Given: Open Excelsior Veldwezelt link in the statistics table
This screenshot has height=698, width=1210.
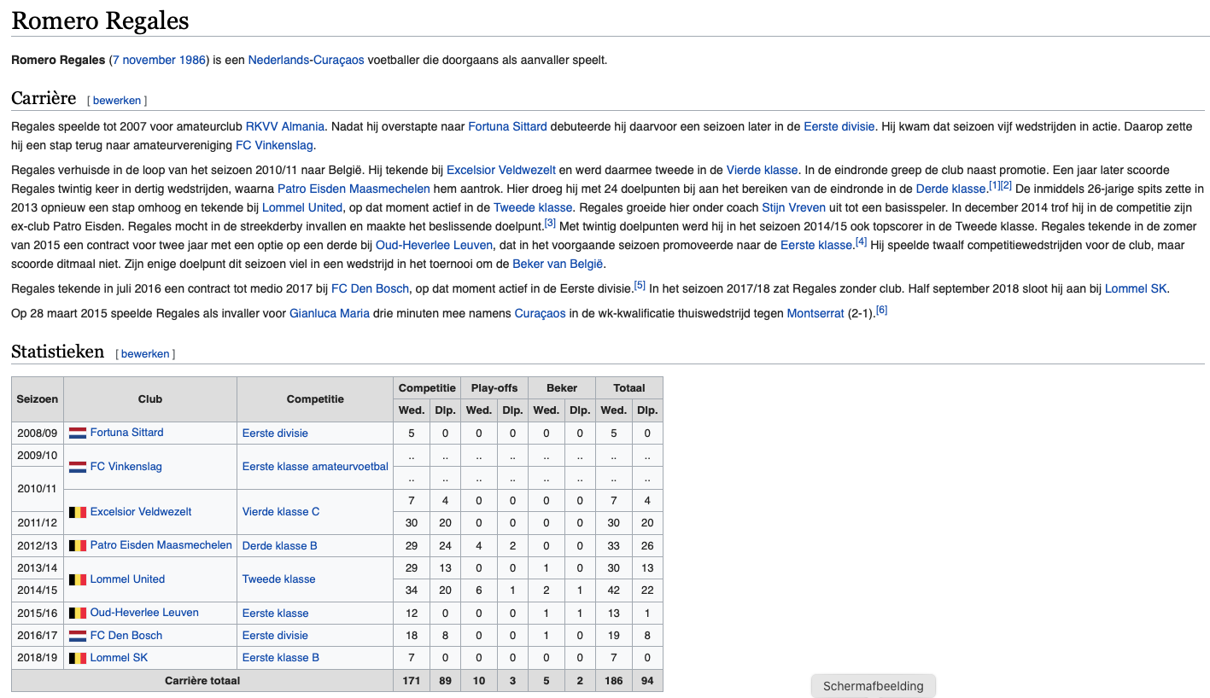Looking at the screenshot, I should 141,512.
